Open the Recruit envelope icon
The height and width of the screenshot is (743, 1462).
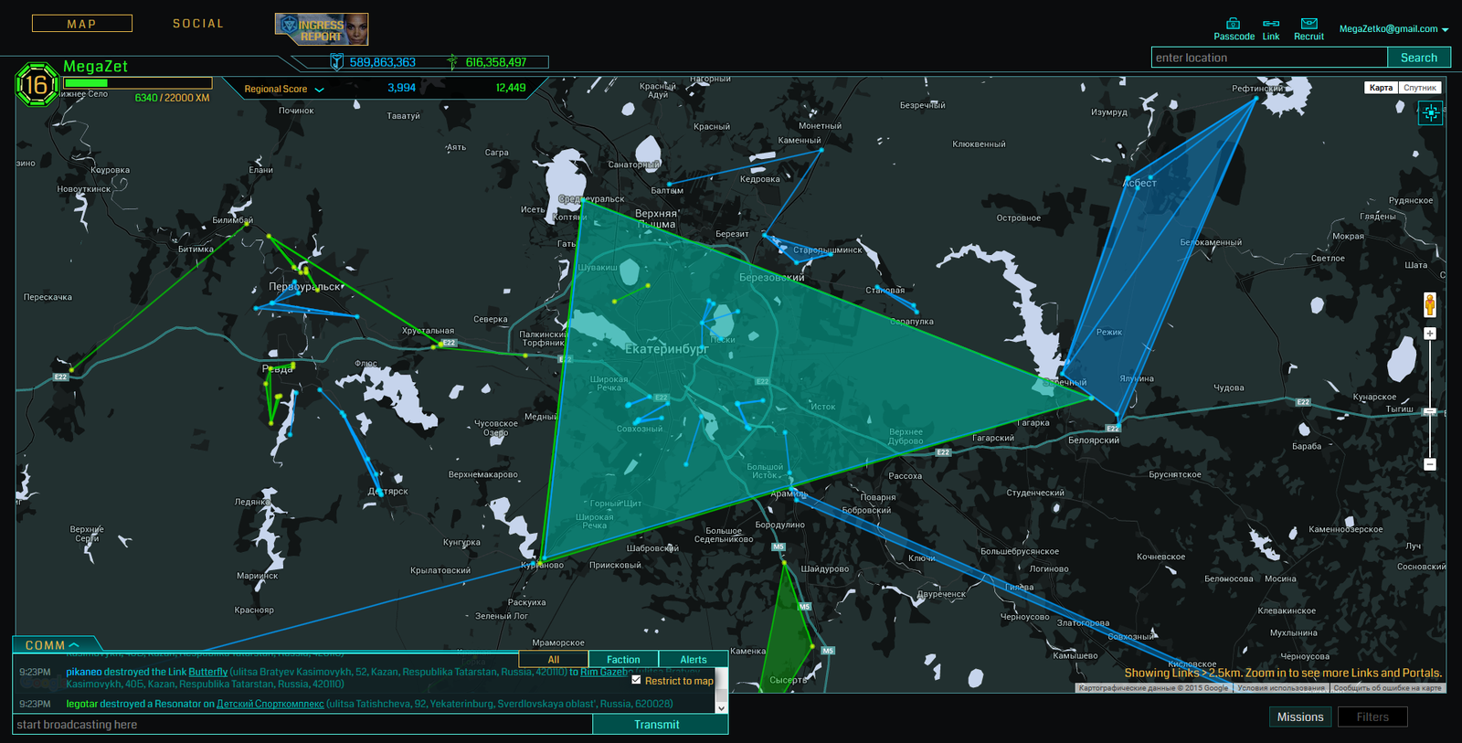click(x=1308, y=24)
